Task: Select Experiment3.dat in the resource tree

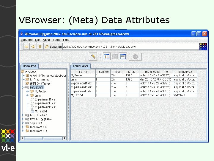Action: point(45,107)
